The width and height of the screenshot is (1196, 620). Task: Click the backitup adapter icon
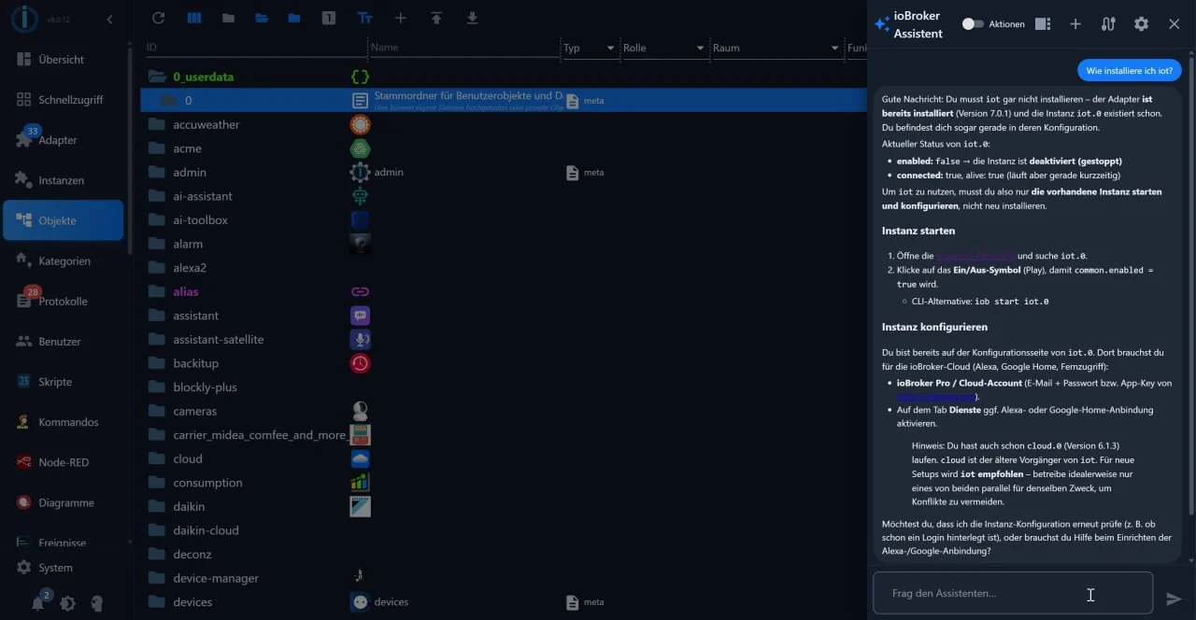(x=360, y=363)
